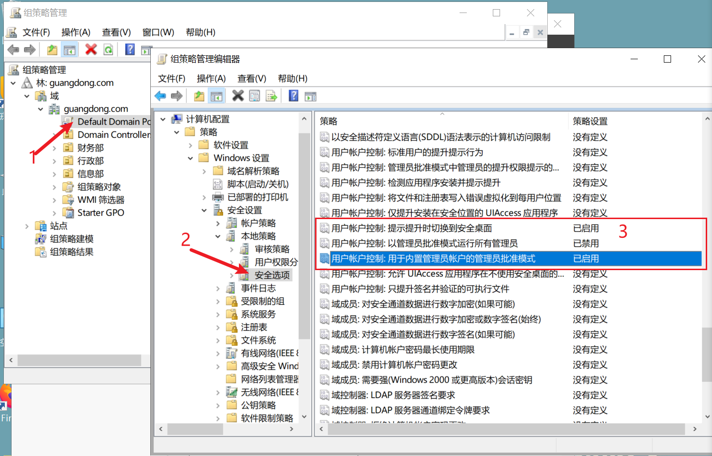This screenshot has width=712, height=456.
Task: Select 组策略结果 node
Action: pyautogui.click(x=72, y=252)
